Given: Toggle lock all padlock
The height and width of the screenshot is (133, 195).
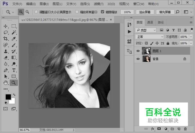Looking at the screenshot, I should (168, 43).
